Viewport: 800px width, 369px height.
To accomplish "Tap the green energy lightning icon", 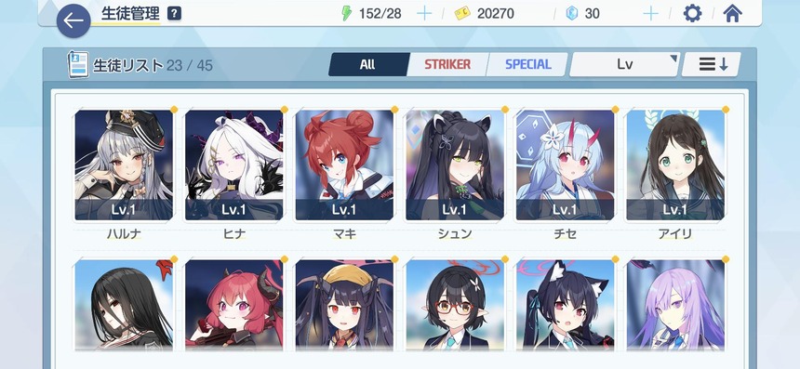I will (x=346, y=13).
